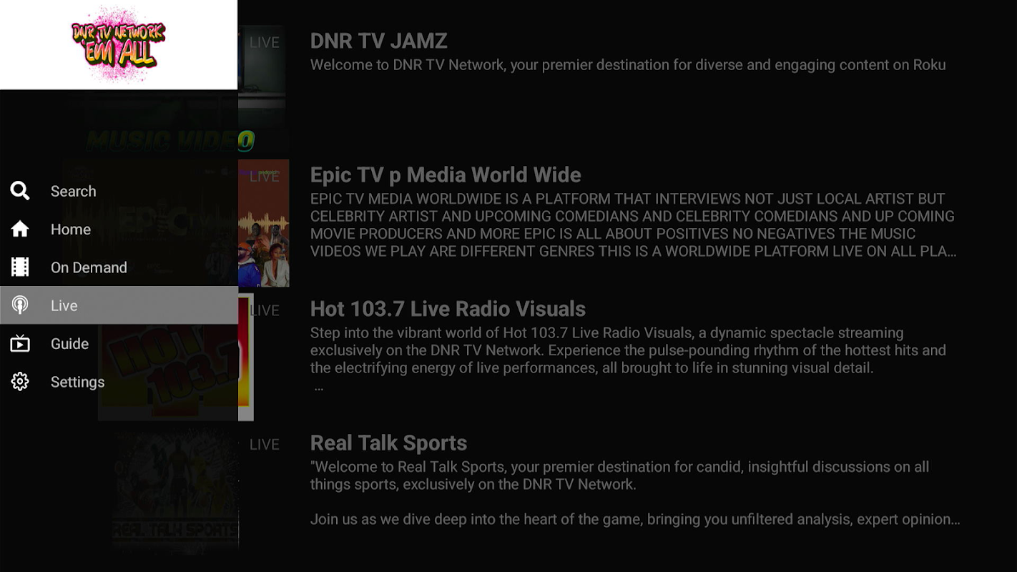The width and height of the screenshot is (1017, 572).
Task: Select the Live menu label
Action: [x=64, y=305]
